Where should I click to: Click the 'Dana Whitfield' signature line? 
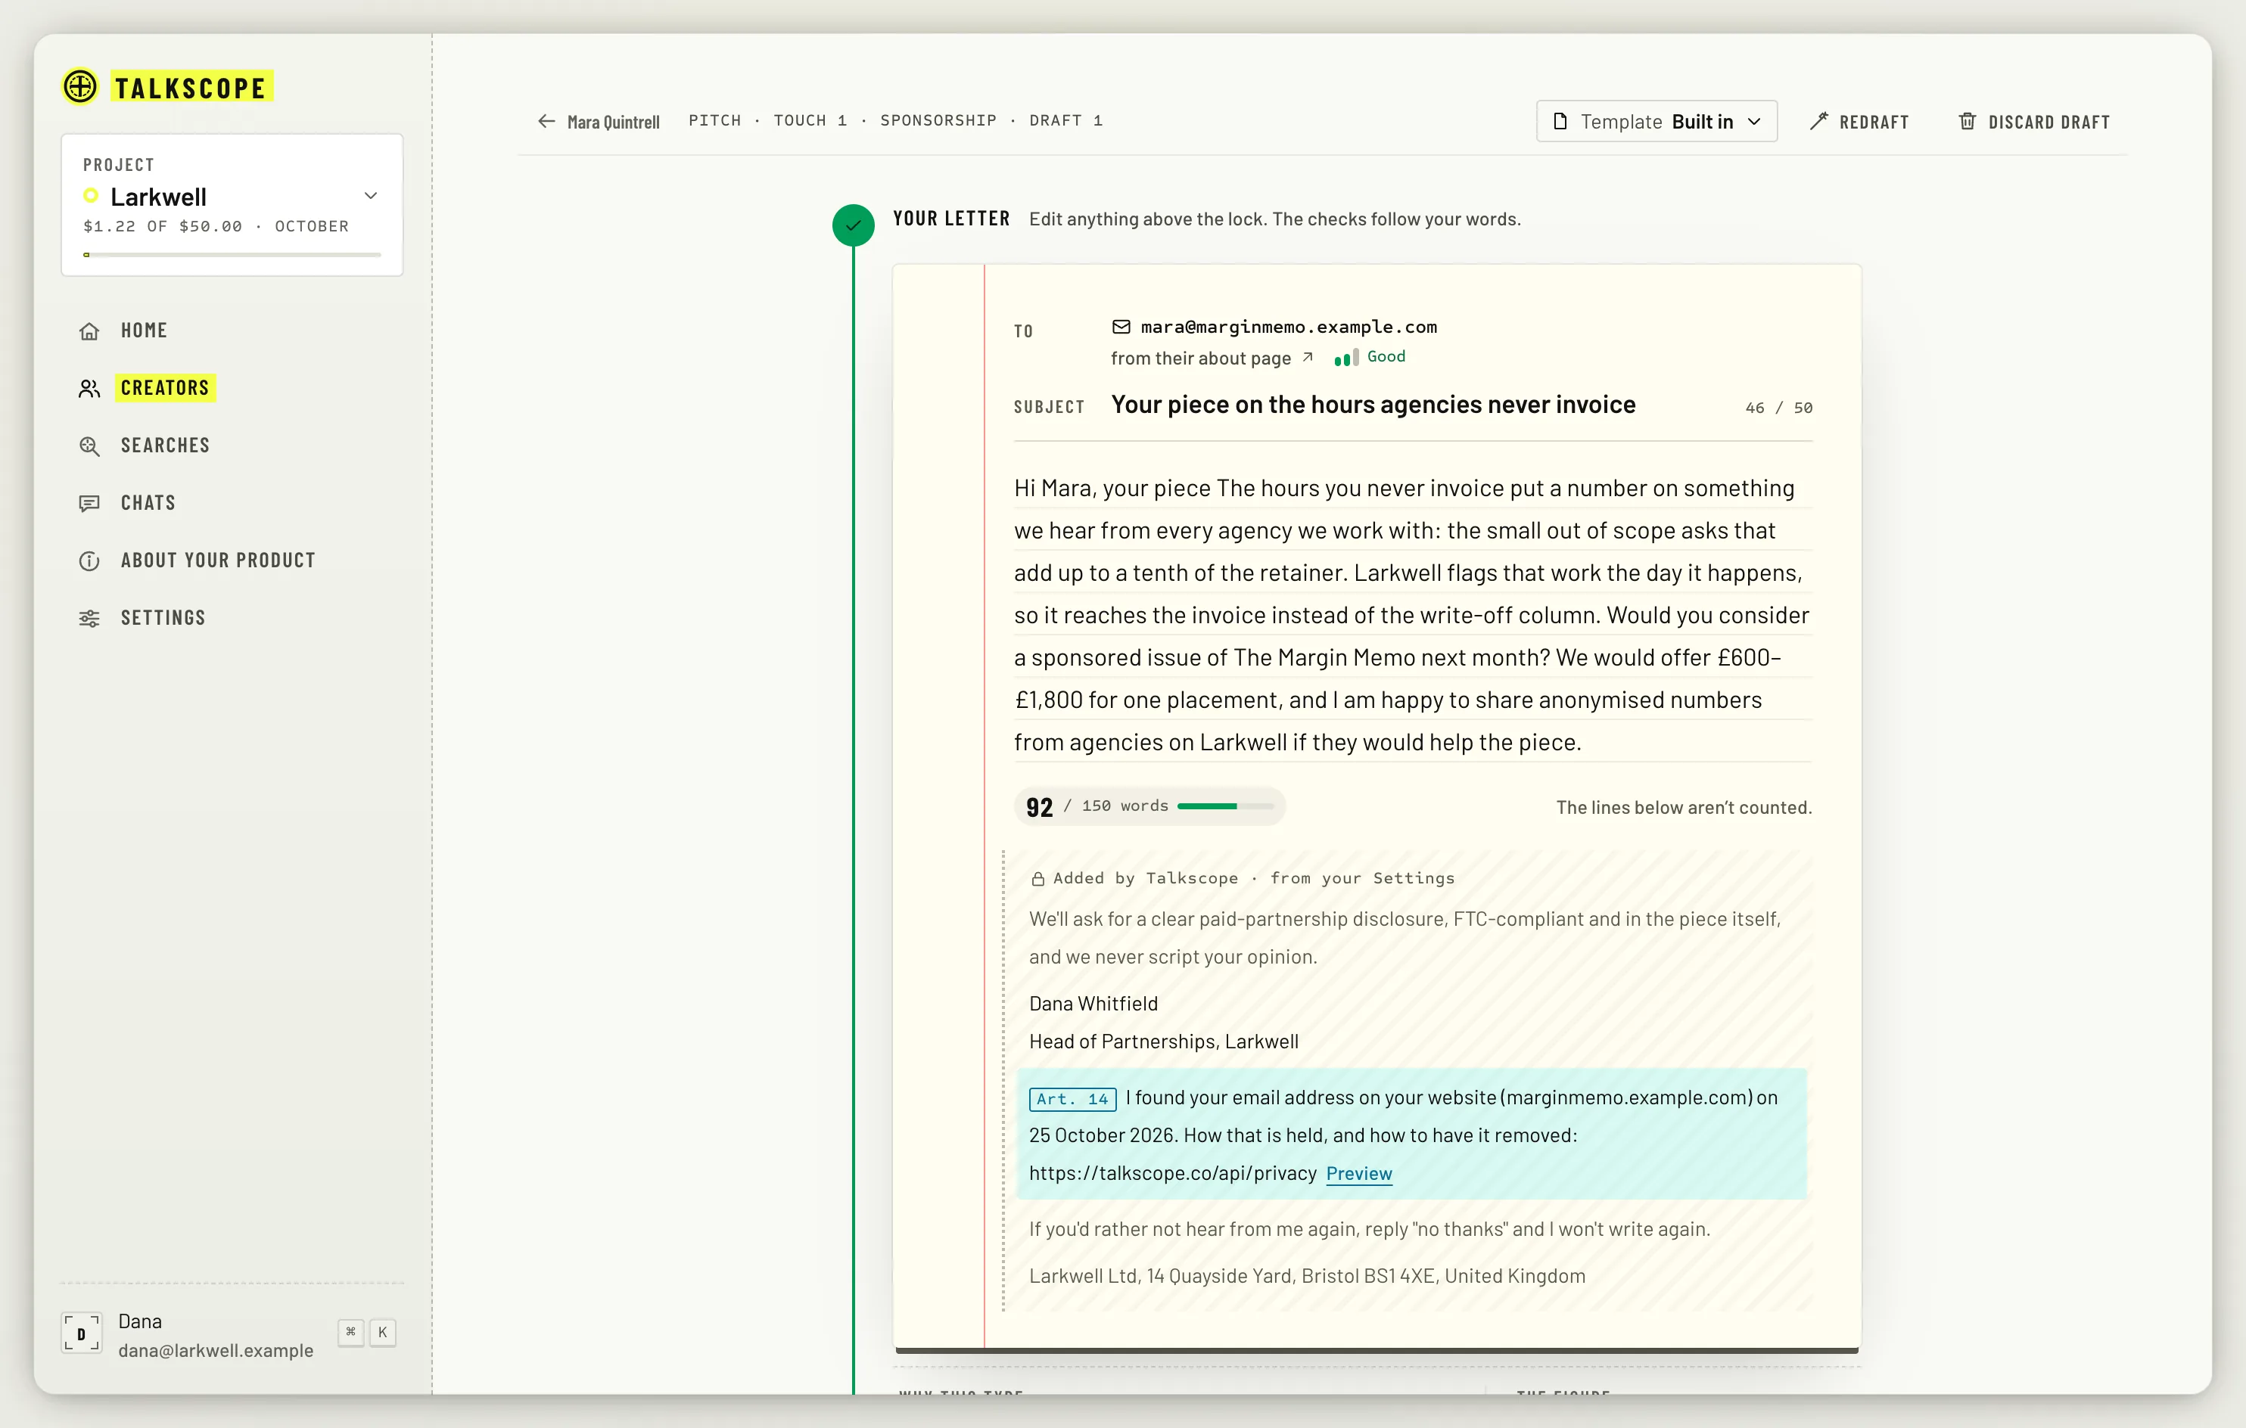click(x=1093, y=1004)
